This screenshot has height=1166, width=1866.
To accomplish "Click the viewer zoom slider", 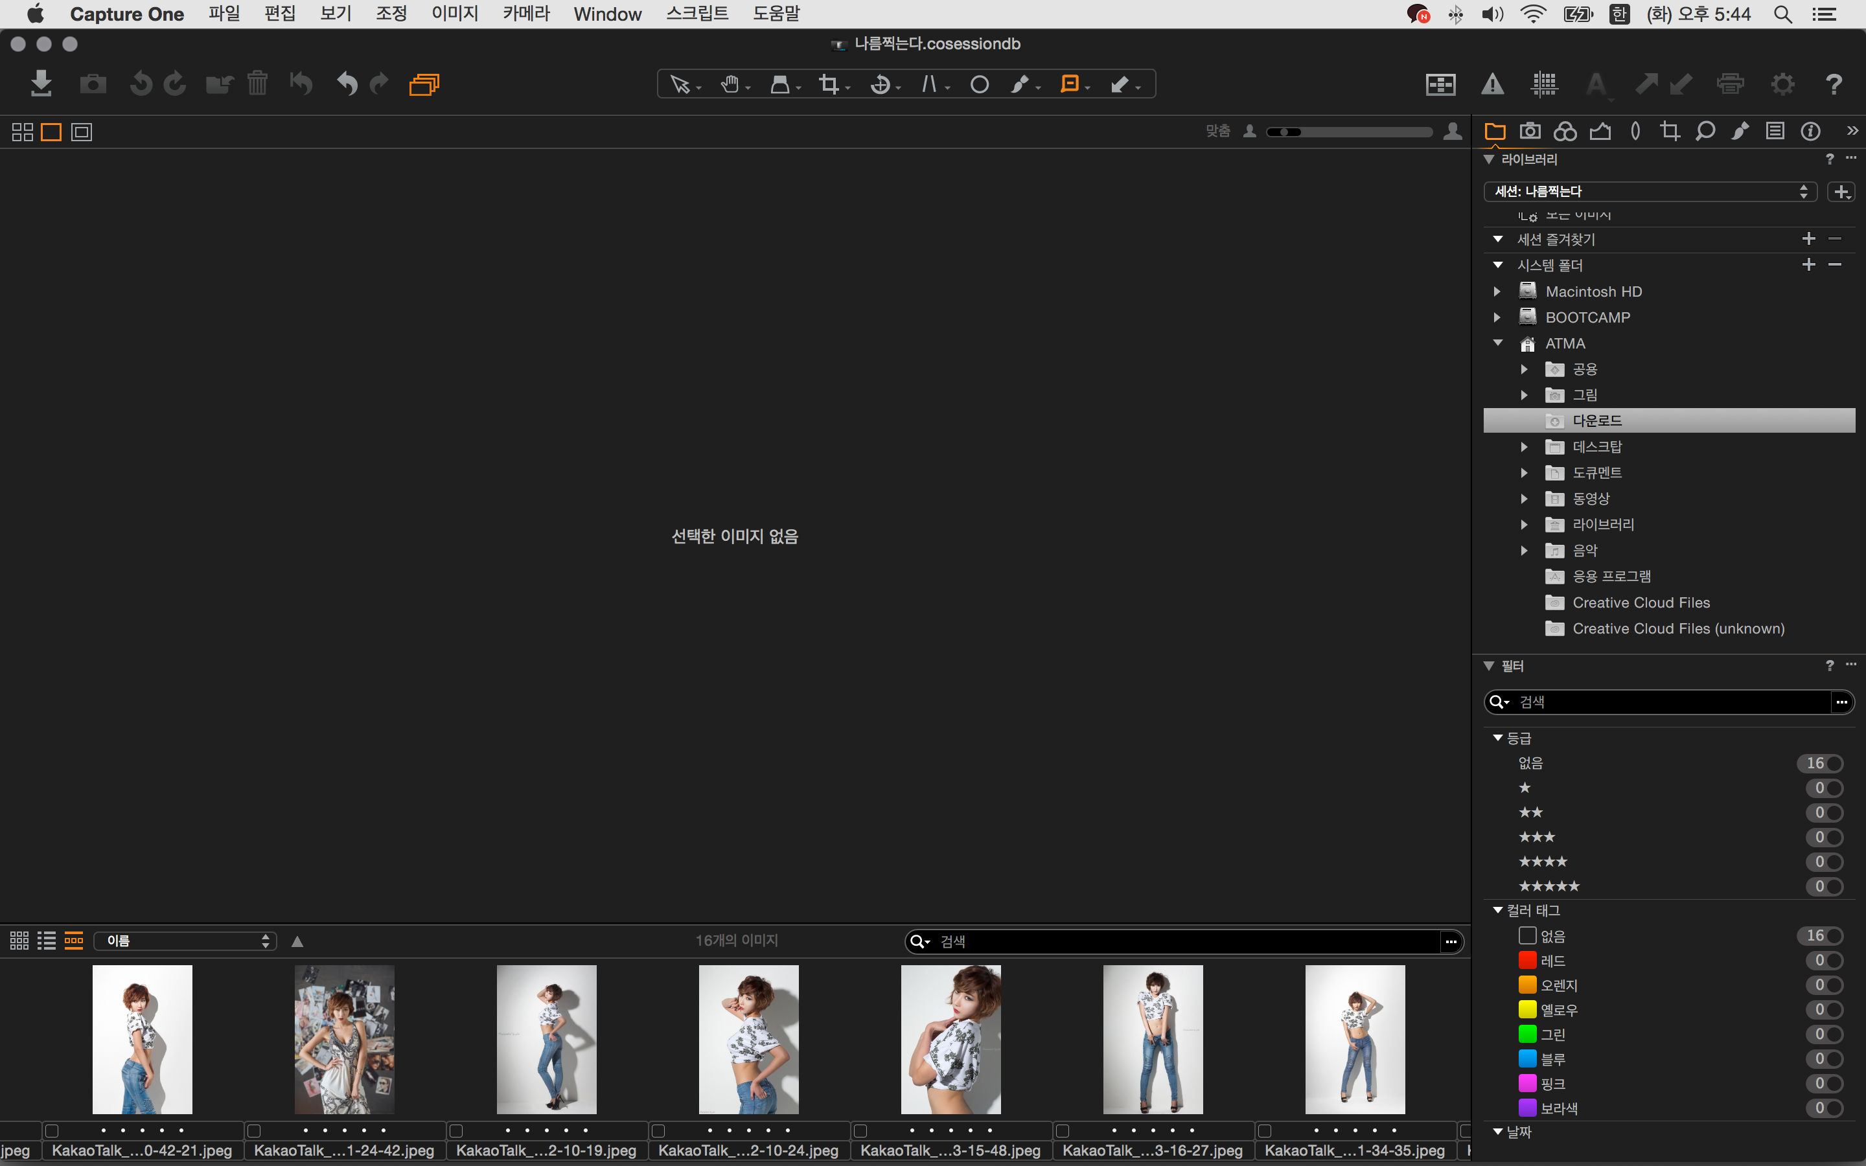I will (1350, 132).
